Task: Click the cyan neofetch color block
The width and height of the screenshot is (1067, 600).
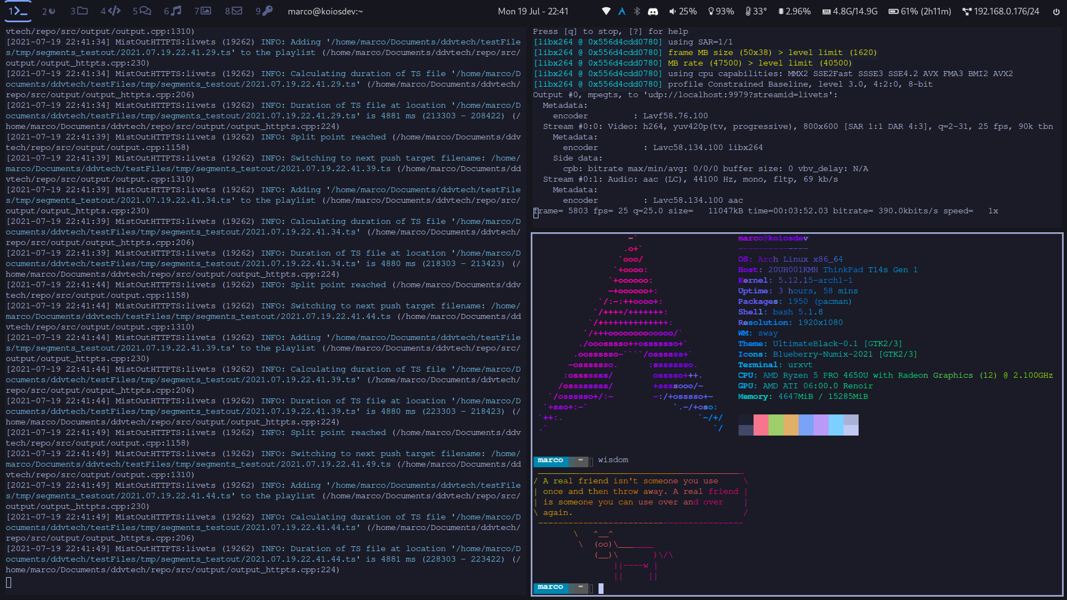Action: tap(836, 425)
